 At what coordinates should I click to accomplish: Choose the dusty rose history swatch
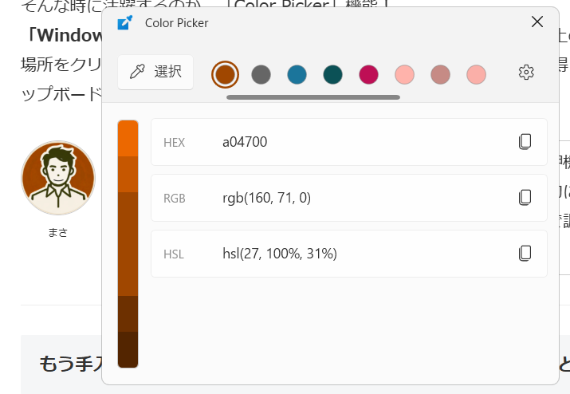point(440,74)
